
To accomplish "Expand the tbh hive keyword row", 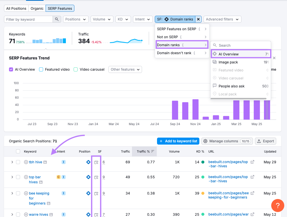I will [12, 162].
